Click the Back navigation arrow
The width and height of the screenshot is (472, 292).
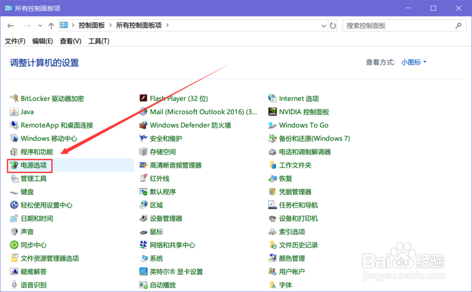tap(10, 26)
